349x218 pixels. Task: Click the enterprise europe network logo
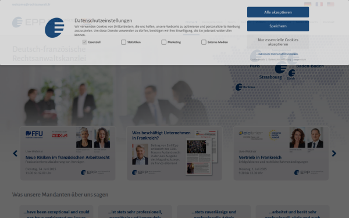tap(275, 135)
